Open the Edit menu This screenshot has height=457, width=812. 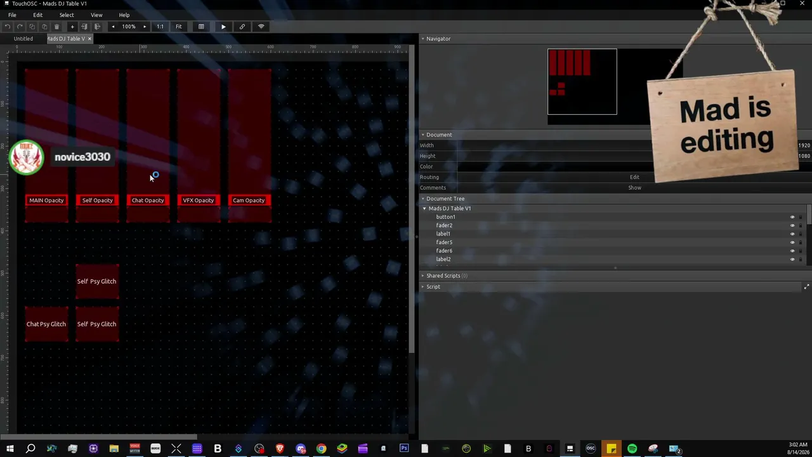point(38,15)
